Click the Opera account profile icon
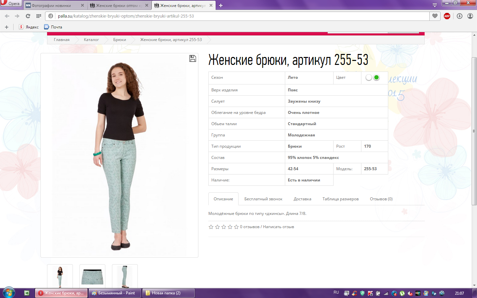This screenshot has width=477, height=298. (x=470, y=16)
